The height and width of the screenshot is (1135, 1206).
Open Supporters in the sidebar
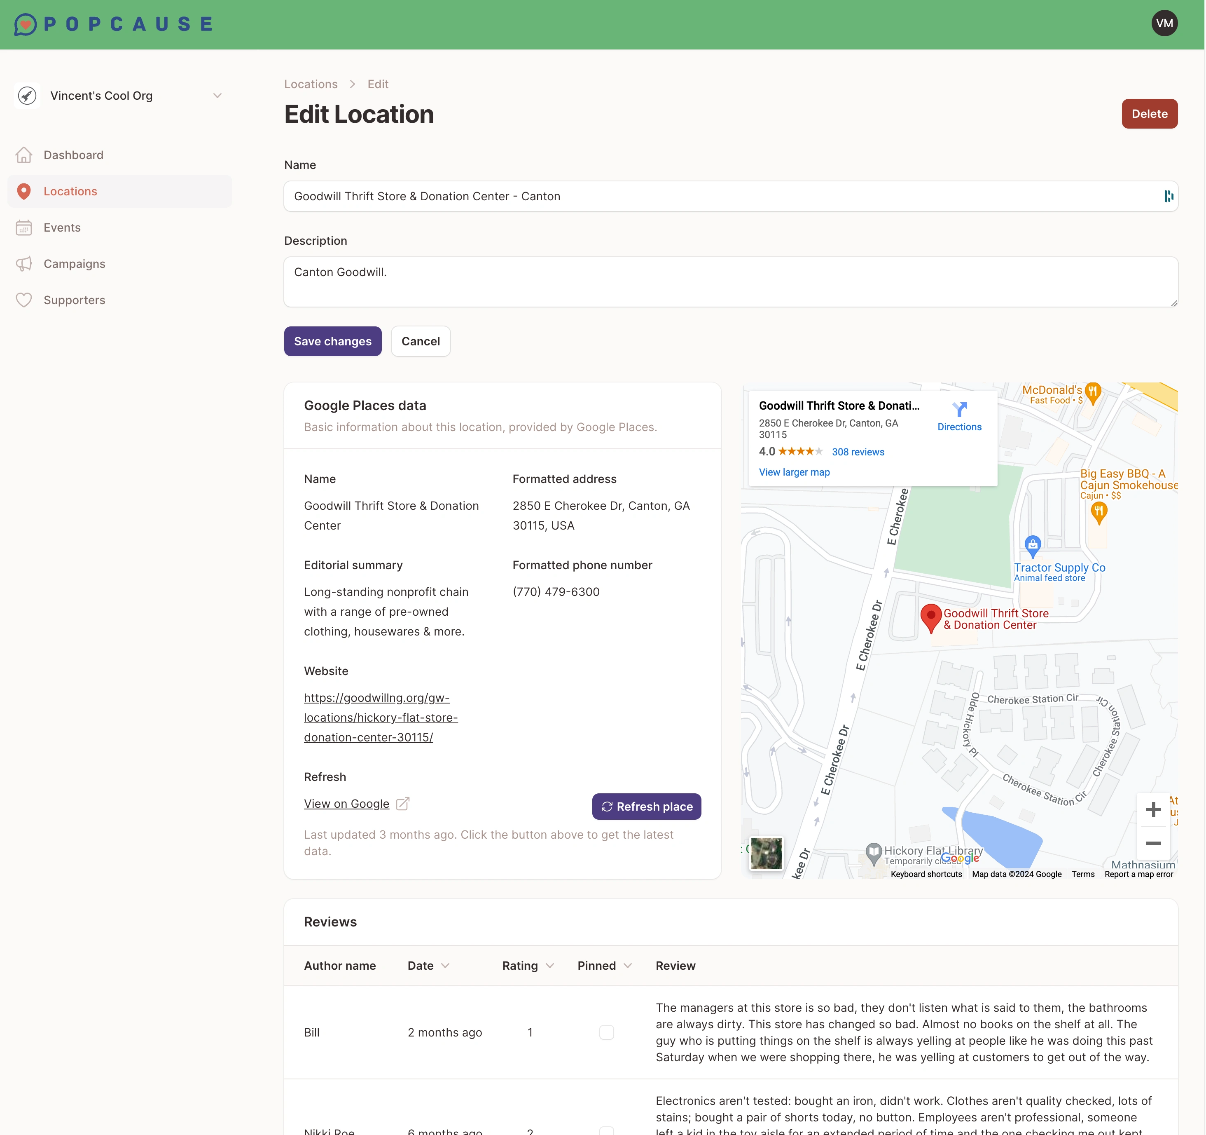point(120,300)
